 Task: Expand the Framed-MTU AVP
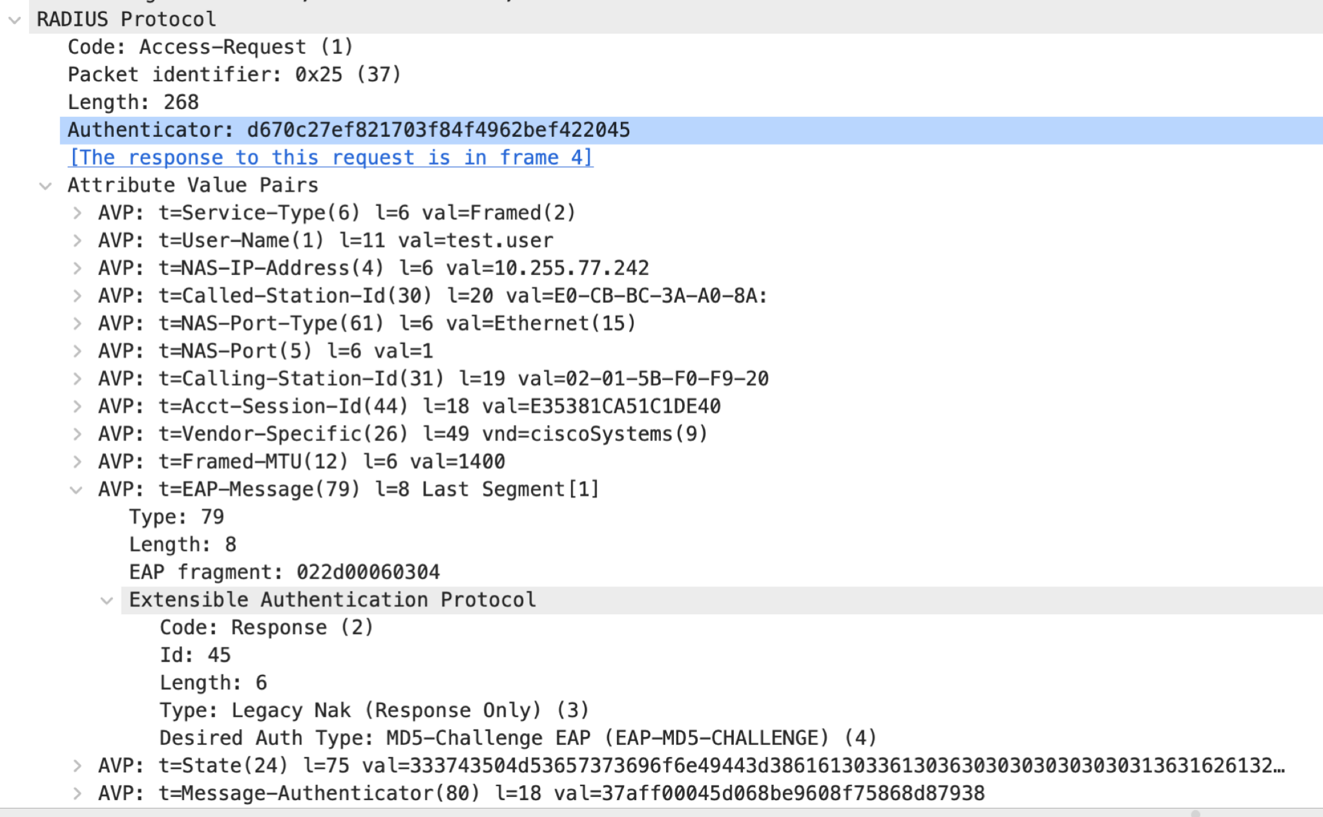pos(77,461)
